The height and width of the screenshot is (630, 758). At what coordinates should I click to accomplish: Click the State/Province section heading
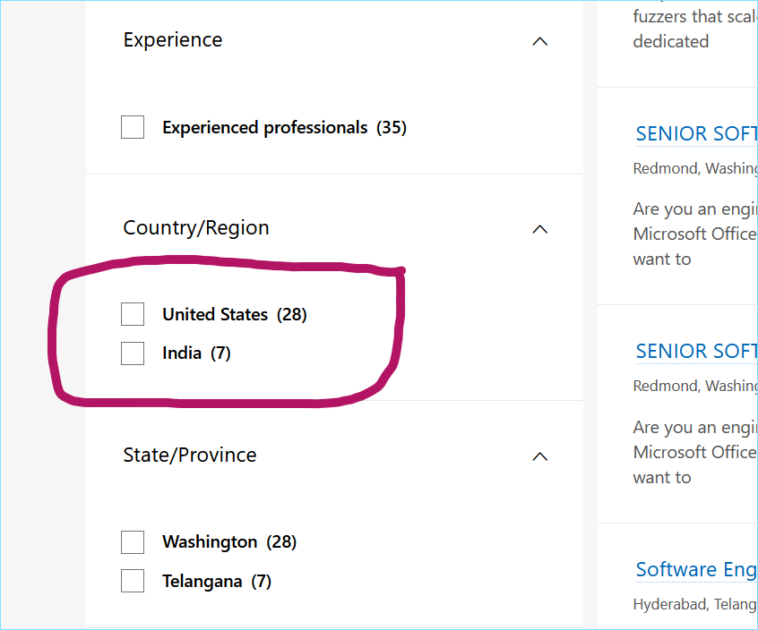tap(190, 455)
